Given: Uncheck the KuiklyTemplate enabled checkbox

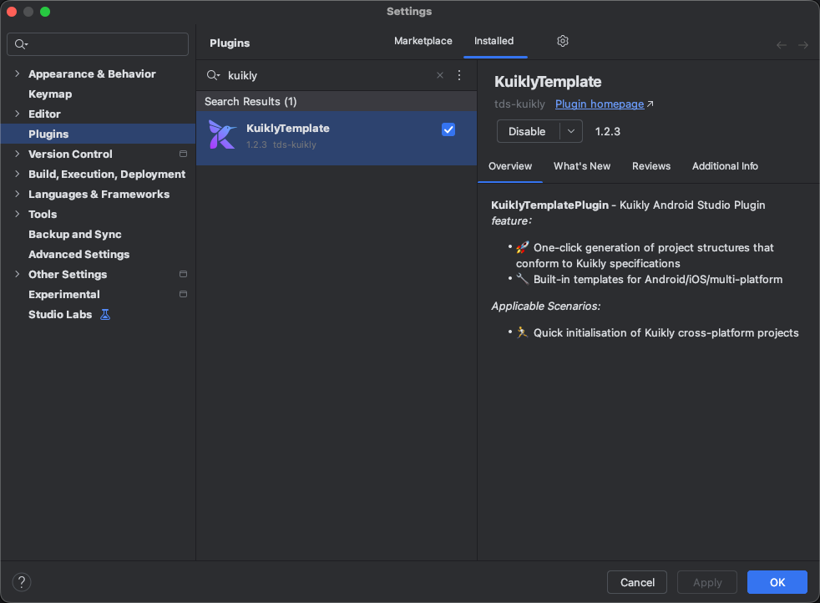Looking at the screenshot, I should click(448, 129).
